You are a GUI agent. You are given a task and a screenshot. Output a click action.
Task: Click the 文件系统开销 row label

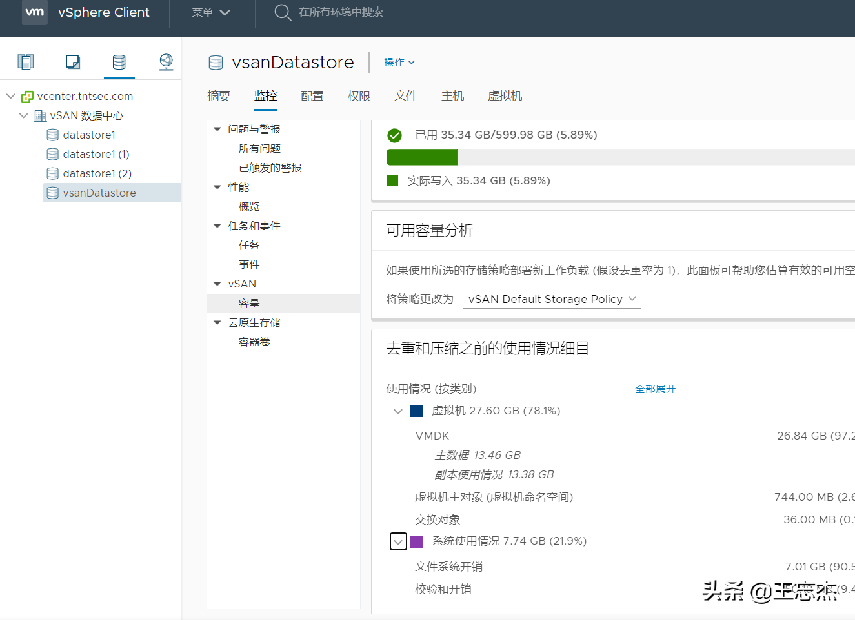[x=449, y=567]
